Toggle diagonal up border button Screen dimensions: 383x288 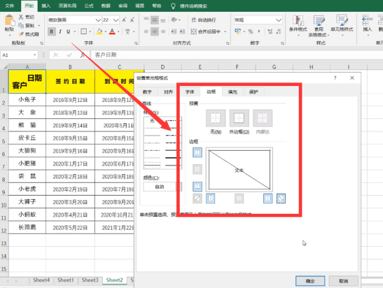197,198
